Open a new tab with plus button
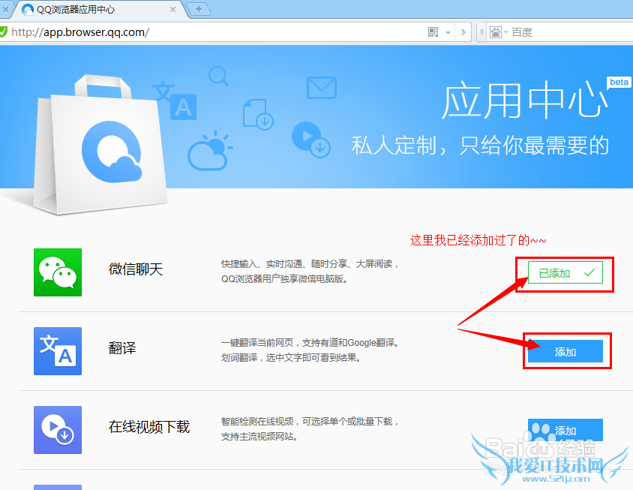633x490 pixels. [199, 8]
